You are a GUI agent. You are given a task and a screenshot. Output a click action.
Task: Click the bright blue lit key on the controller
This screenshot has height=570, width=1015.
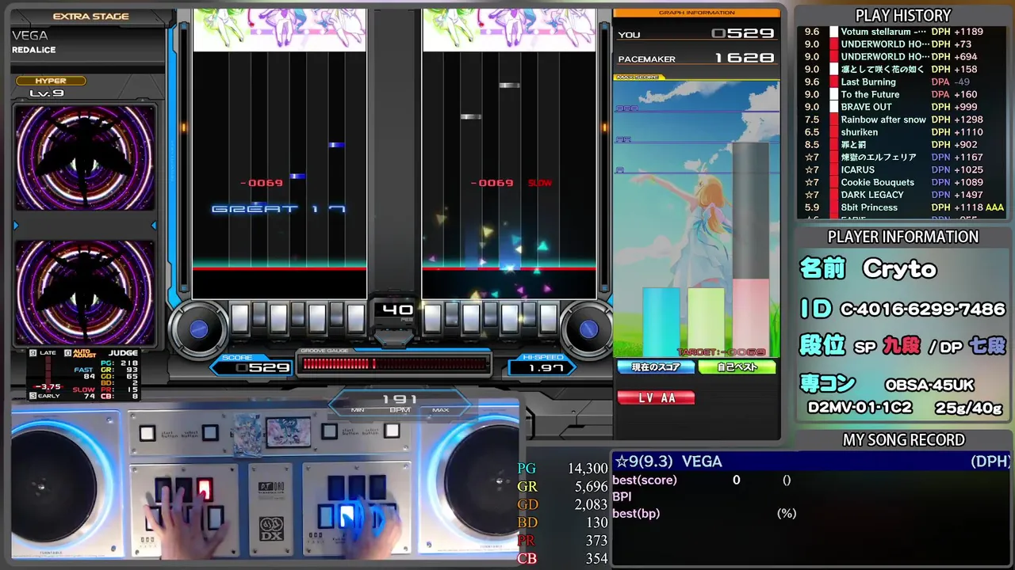point(347,518)
